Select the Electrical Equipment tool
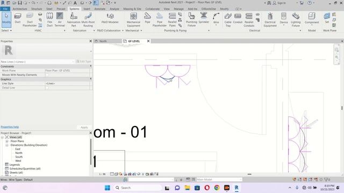 click(270, 20)
